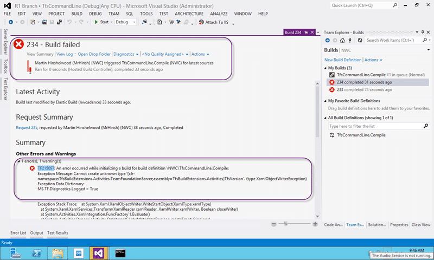434x260 pixels.
Task: Refresh the Team Explorer Builds page
Action: (360, 40)
